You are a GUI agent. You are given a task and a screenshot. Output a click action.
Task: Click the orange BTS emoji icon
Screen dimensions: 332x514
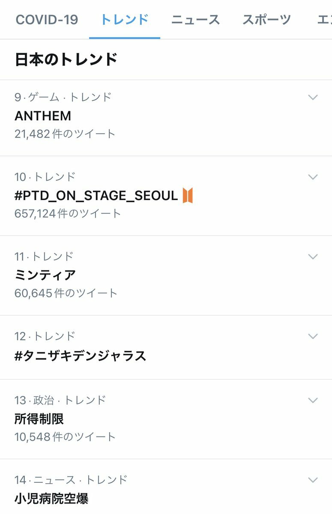[188, 196]
